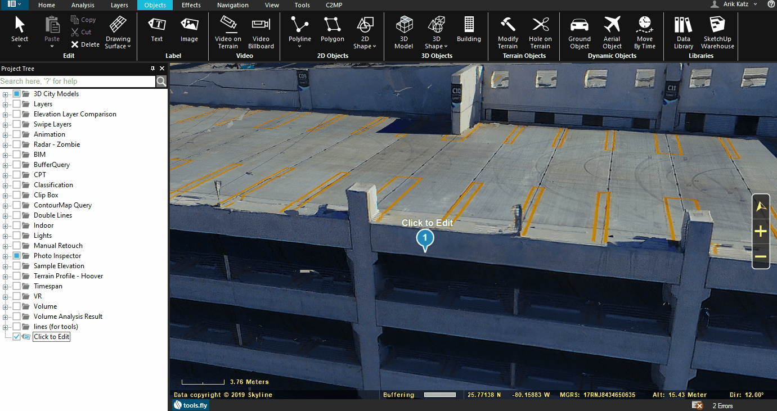Expand the Classification node

pos(6,186)
